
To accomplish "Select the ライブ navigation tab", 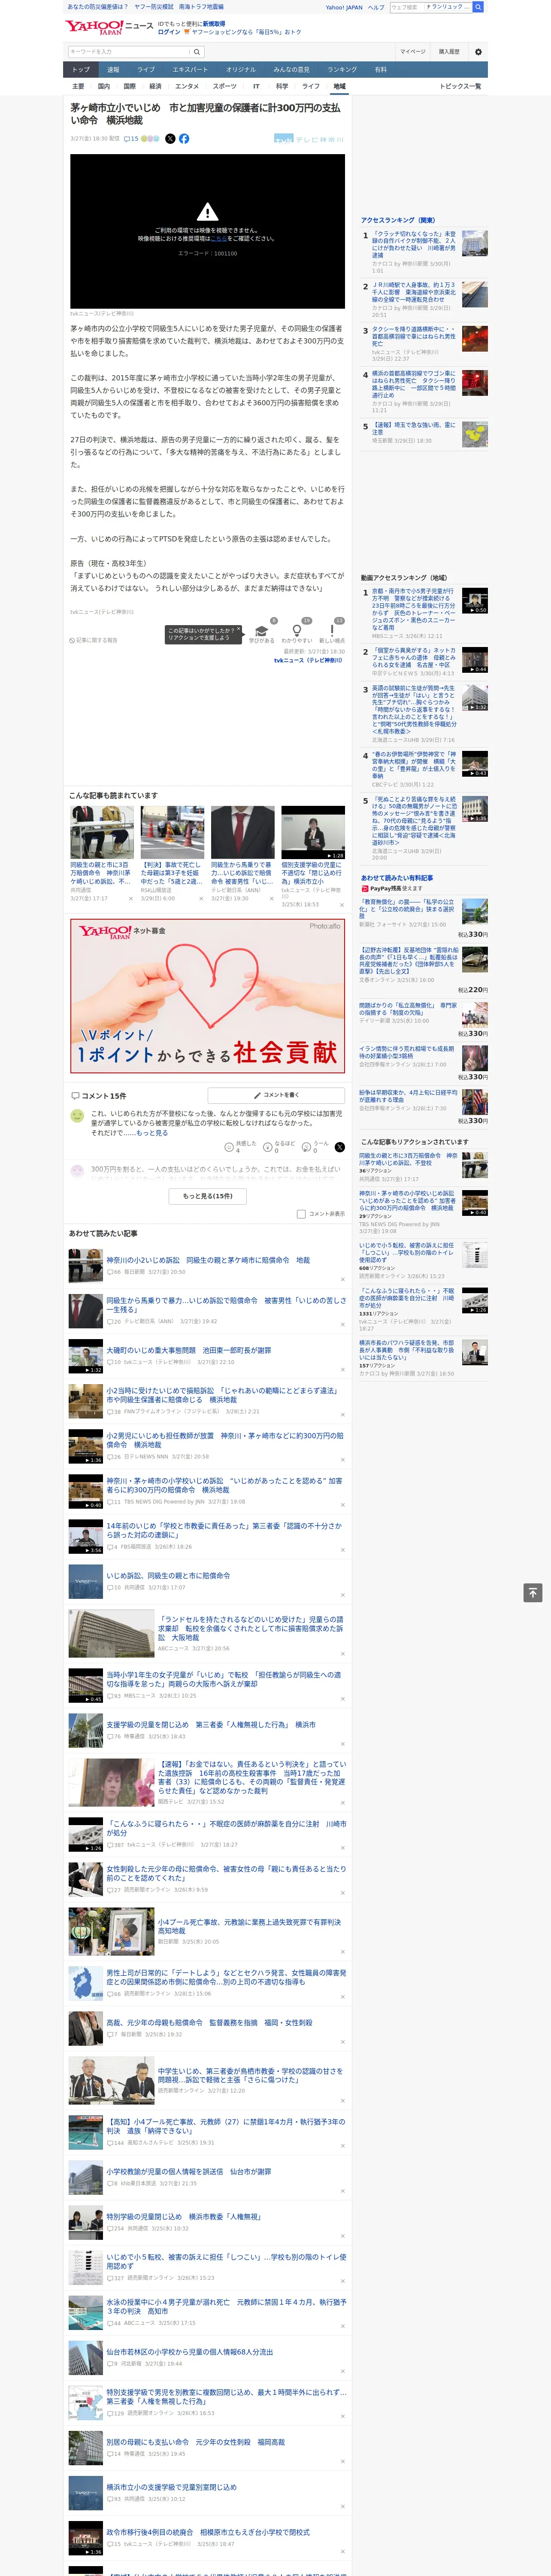I will click(x=146, y=70).
